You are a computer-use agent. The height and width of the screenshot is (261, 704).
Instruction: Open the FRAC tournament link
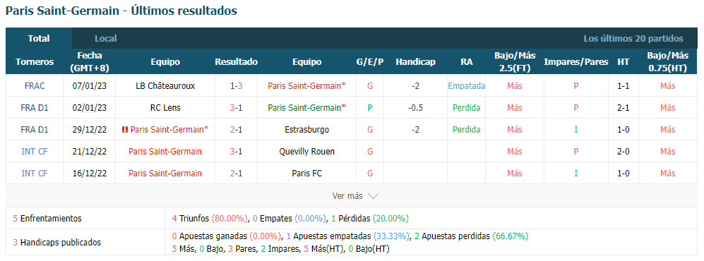point(35,85)
